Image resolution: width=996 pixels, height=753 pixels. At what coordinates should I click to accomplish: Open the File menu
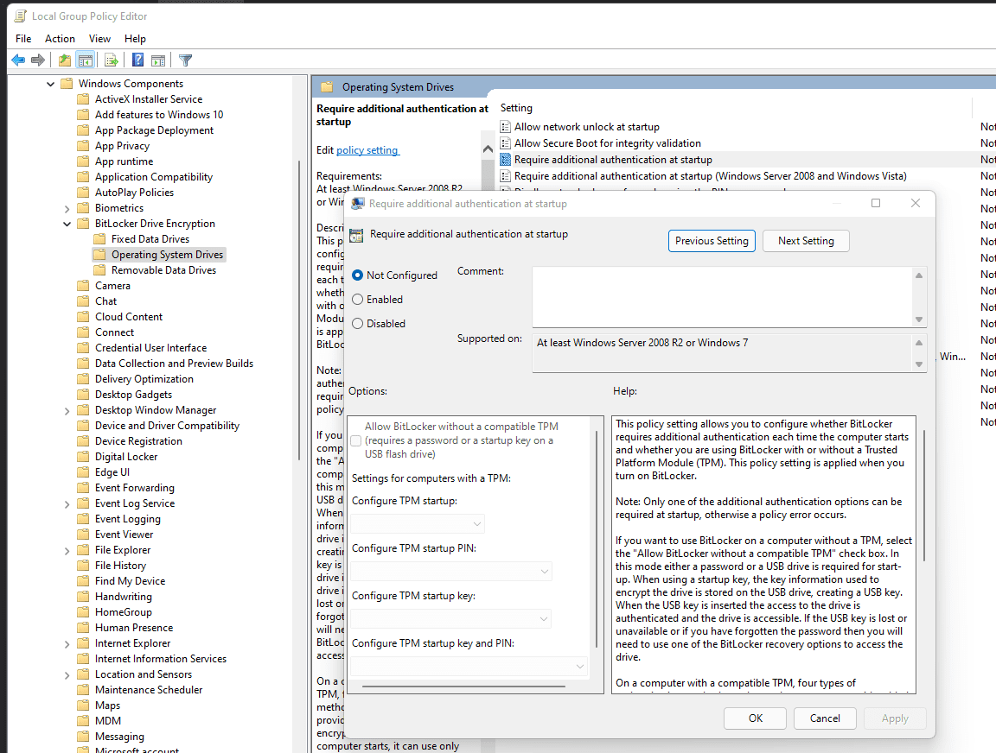[23, 39]
